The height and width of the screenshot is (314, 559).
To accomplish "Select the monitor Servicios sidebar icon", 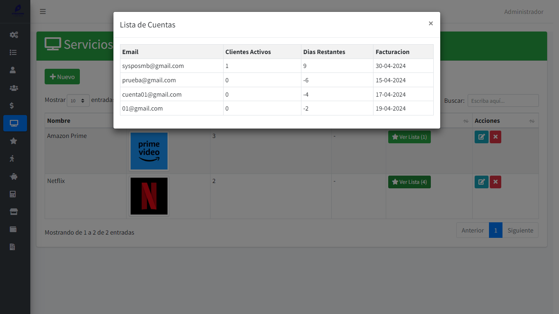I will pos(15,123).
